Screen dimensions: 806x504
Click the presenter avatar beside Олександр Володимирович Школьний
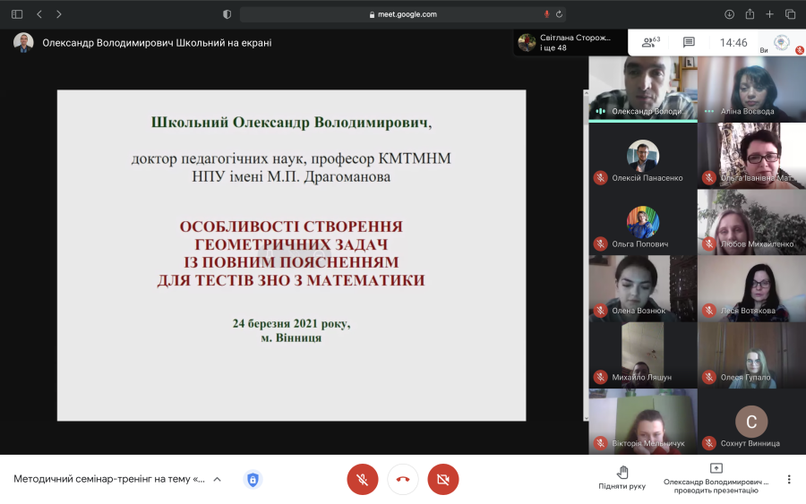coord(23,43)
